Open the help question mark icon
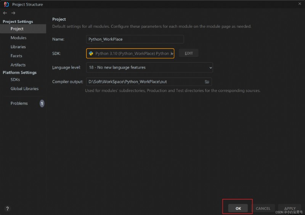The image size is (305, 215). [7, 209]
